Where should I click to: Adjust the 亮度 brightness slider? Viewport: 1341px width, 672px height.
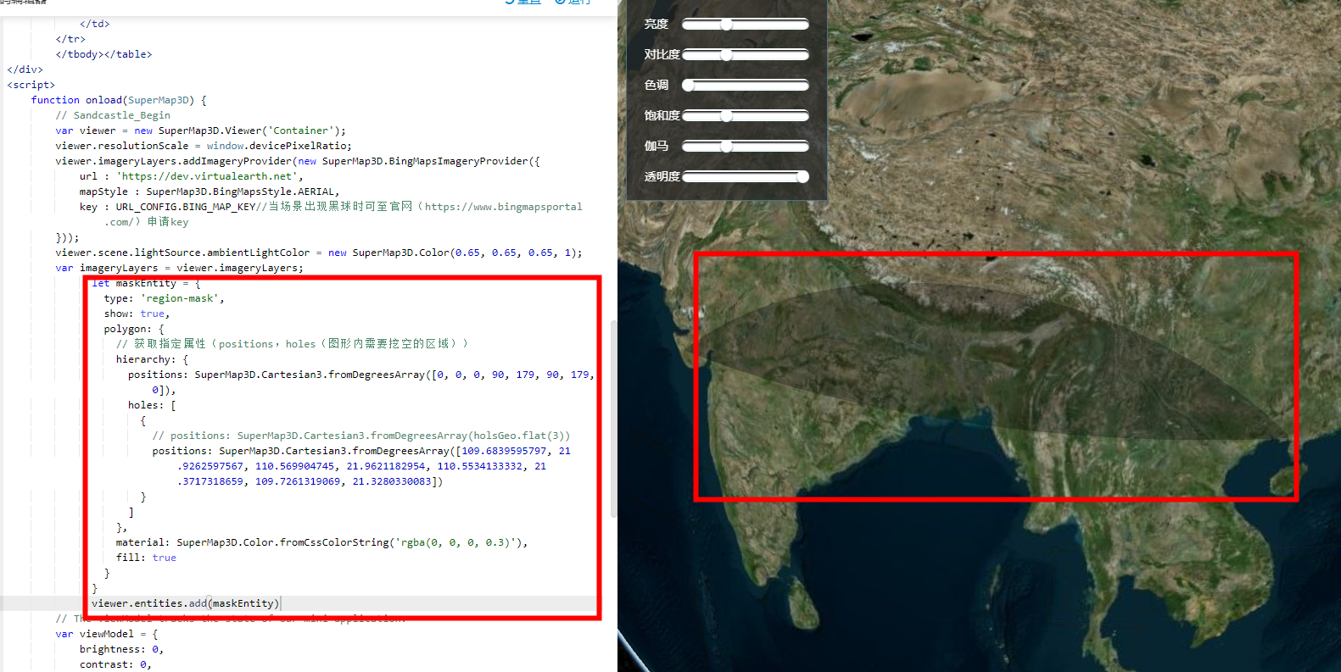[746, 25]
